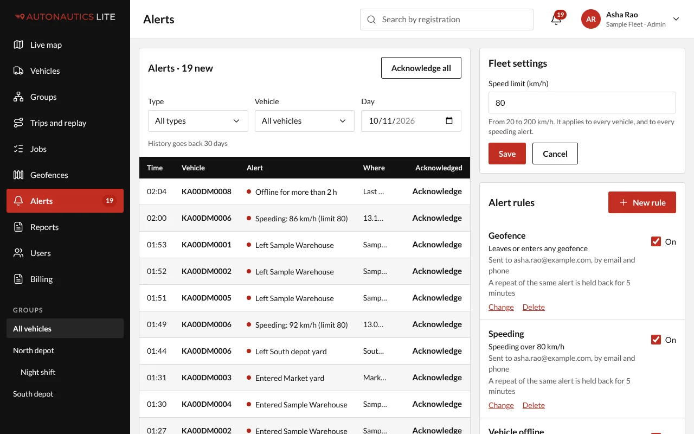Click the search magnifier icon
Viewport: 694px width, 434px height.
click(x=371, y=20)
